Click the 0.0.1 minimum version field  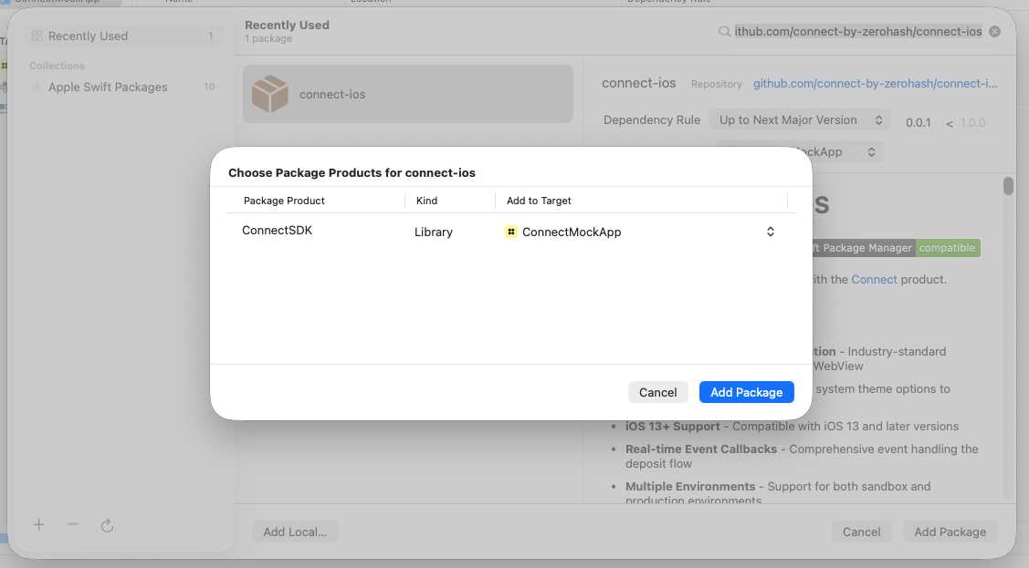tap(919, 122)
